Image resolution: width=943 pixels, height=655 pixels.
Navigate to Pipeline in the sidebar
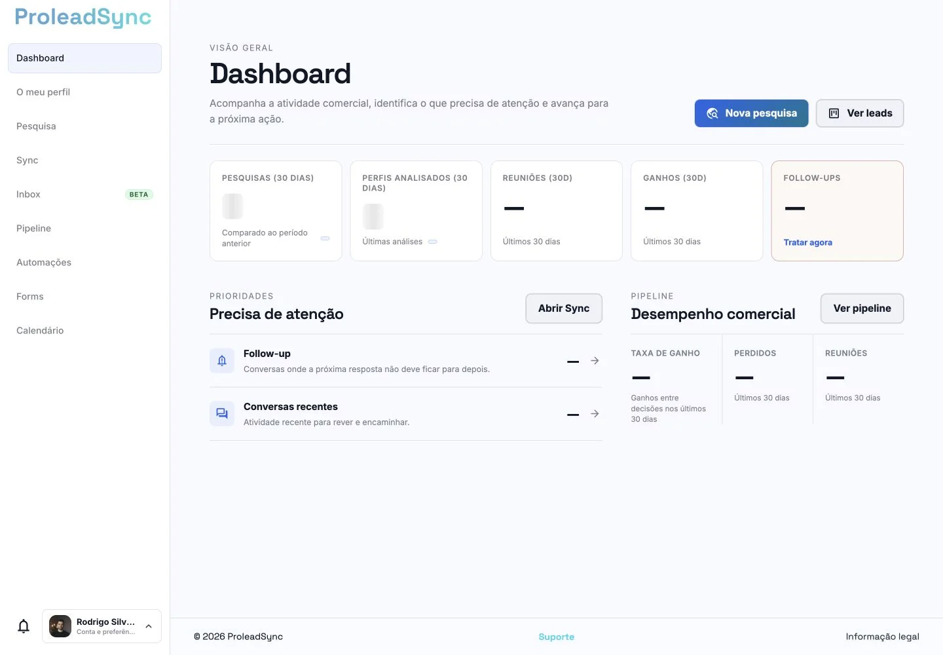click(84, 229)
